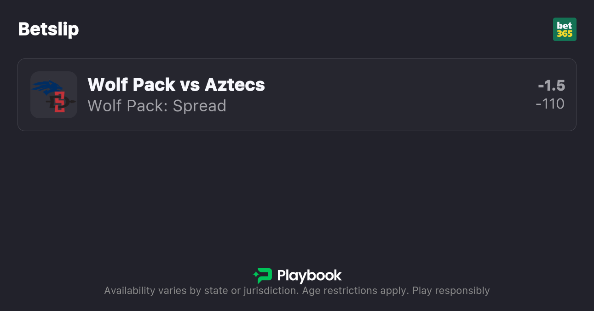
Task: Click the bet365 branding badge top right
Action: pos(565,29)
